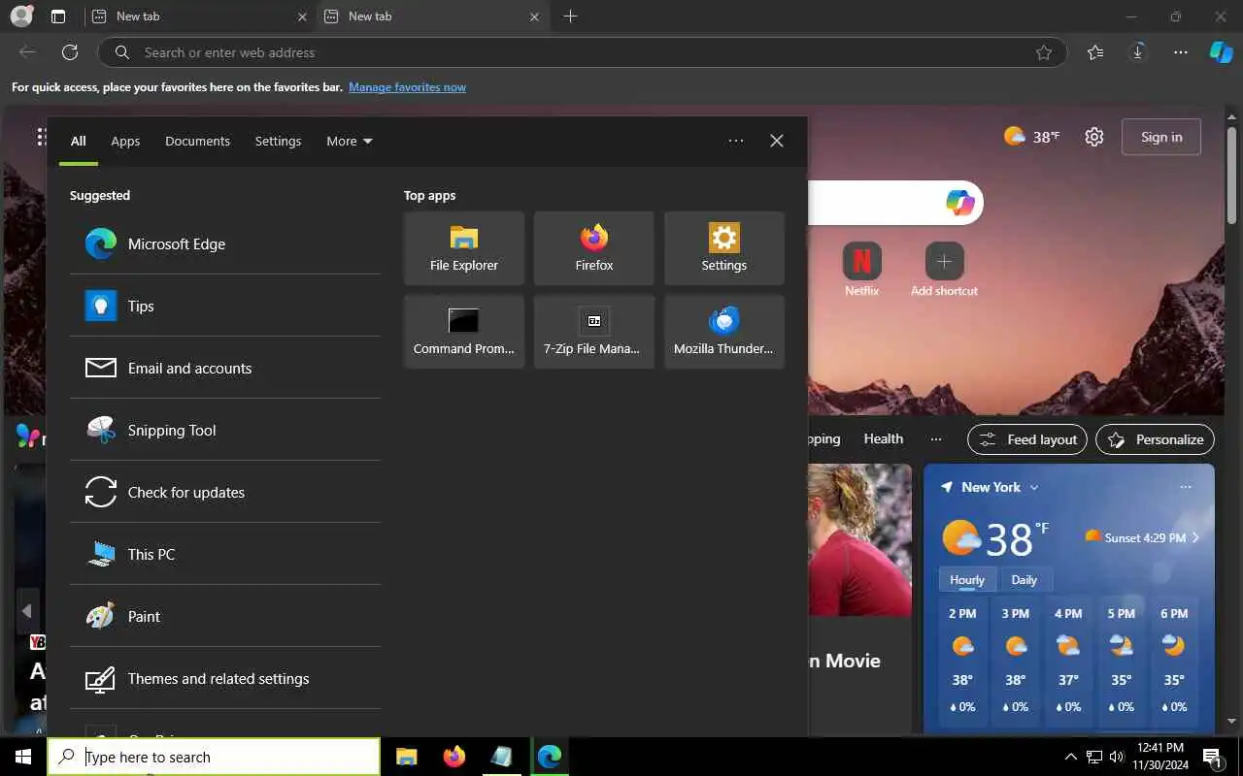Open Firefox from taskbar

pyautogui.click(x=454, y=757)
